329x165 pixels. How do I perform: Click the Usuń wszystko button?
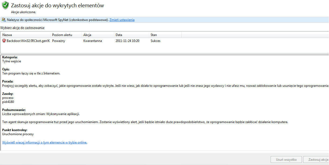click(286, 160)
